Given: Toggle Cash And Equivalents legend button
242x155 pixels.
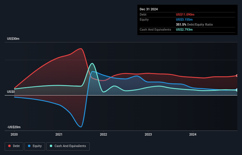Looking at the screenshot, I should pyautogui.click(x=68, y=146).
